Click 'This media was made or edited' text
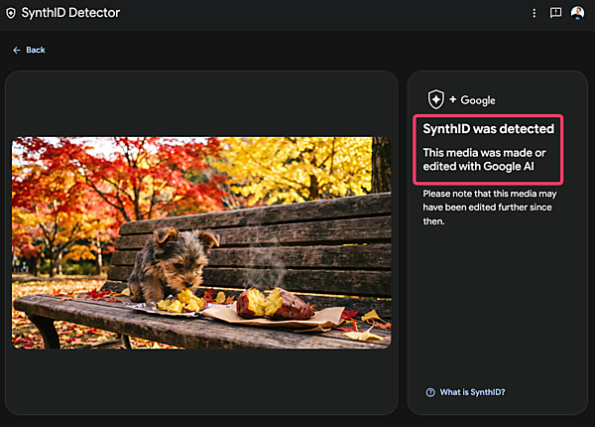Image resolution: width=595 pixels, height=427 pixels. pyautogui.click(x=484, y=160)
